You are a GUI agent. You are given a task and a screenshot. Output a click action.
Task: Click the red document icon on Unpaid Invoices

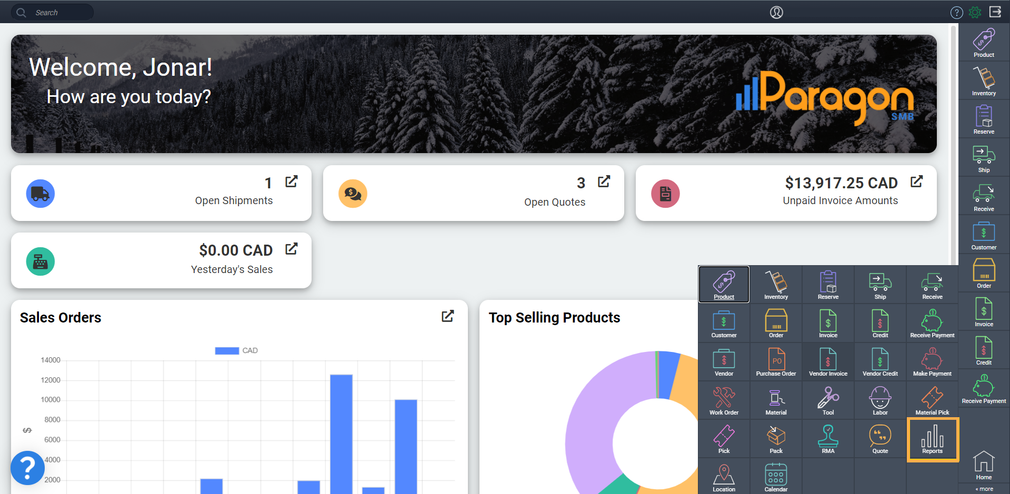tap(665, 194)
